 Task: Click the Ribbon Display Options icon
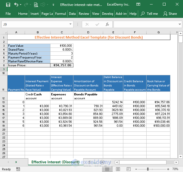tap(138, 5)
